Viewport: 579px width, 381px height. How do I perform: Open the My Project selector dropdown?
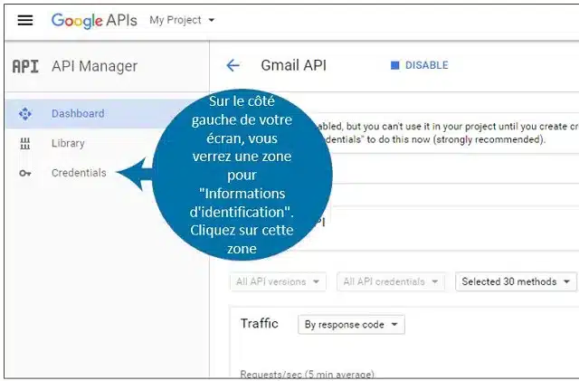tap(182, 20)
